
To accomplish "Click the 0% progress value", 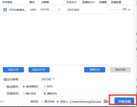I will 124,9.
